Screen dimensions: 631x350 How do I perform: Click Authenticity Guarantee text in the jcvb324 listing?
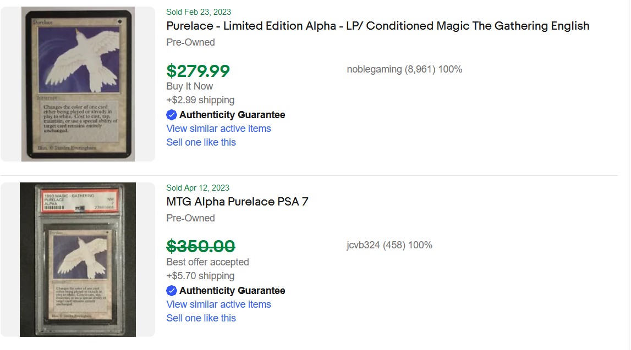tap(232, 291)
